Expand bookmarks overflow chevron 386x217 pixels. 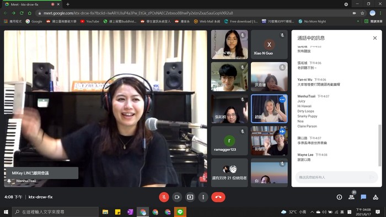358,21
